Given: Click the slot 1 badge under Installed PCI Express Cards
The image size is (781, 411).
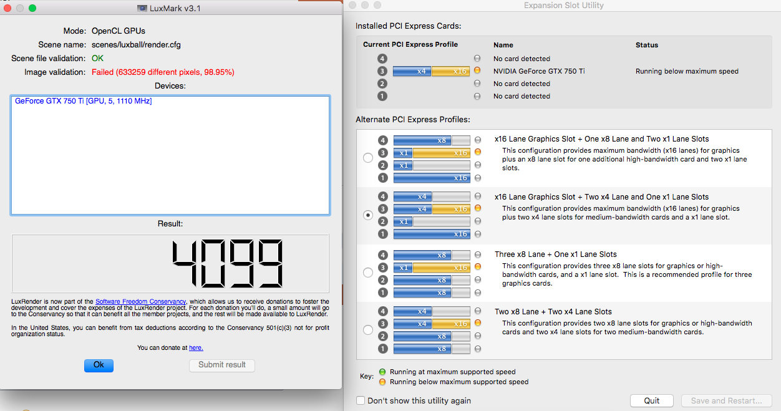Looking at the screenshot, I should point(382,96).
